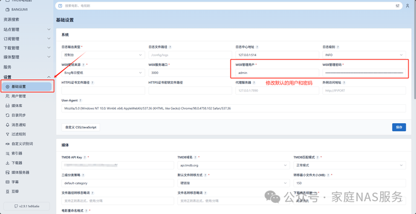Click the 自定义 CSS/JavaScript button

point(81,127)
